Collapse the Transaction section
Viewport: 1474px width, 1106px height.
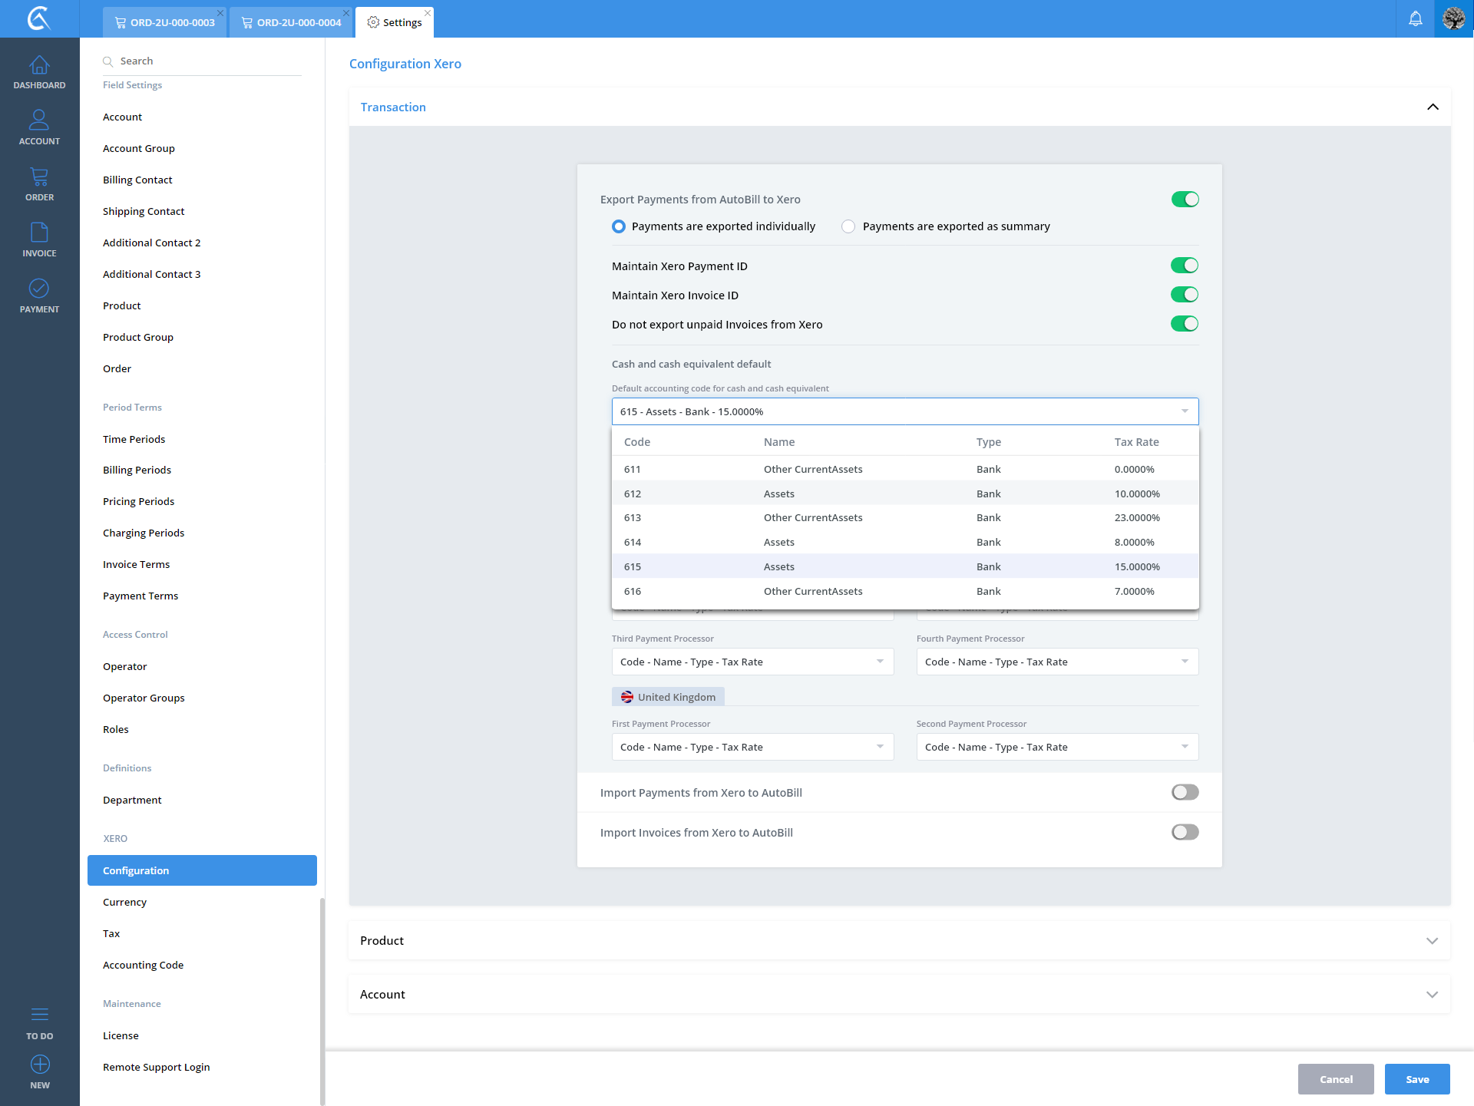1432,107
